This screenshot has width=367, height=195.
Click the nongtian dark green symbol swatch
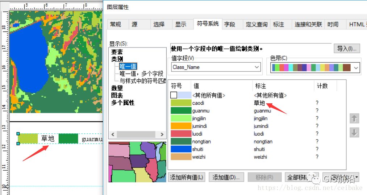pyautogui.click(x=181, y=141)
